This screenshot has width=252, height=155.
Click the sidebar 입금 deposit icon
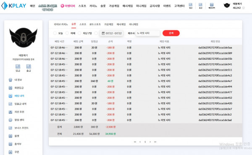pos(18,66)
